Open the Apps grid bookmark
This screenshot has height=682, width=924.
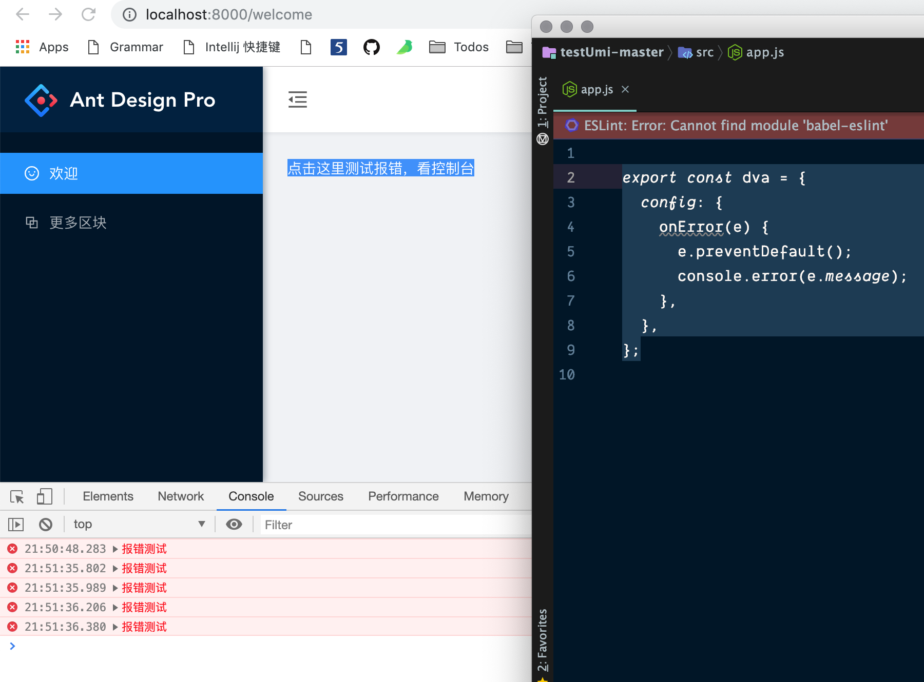(42, 47)
